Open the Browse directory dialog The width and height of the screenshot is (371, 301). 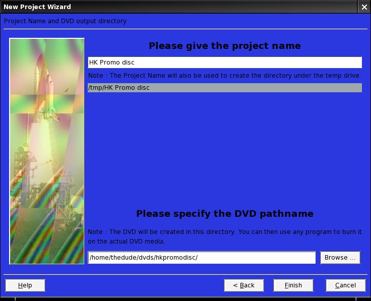click(340, 258)
